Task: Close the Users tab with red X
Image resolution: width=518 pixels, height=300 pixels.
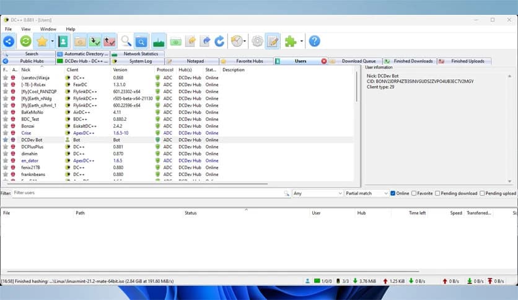Action: (x=323, y=61)
